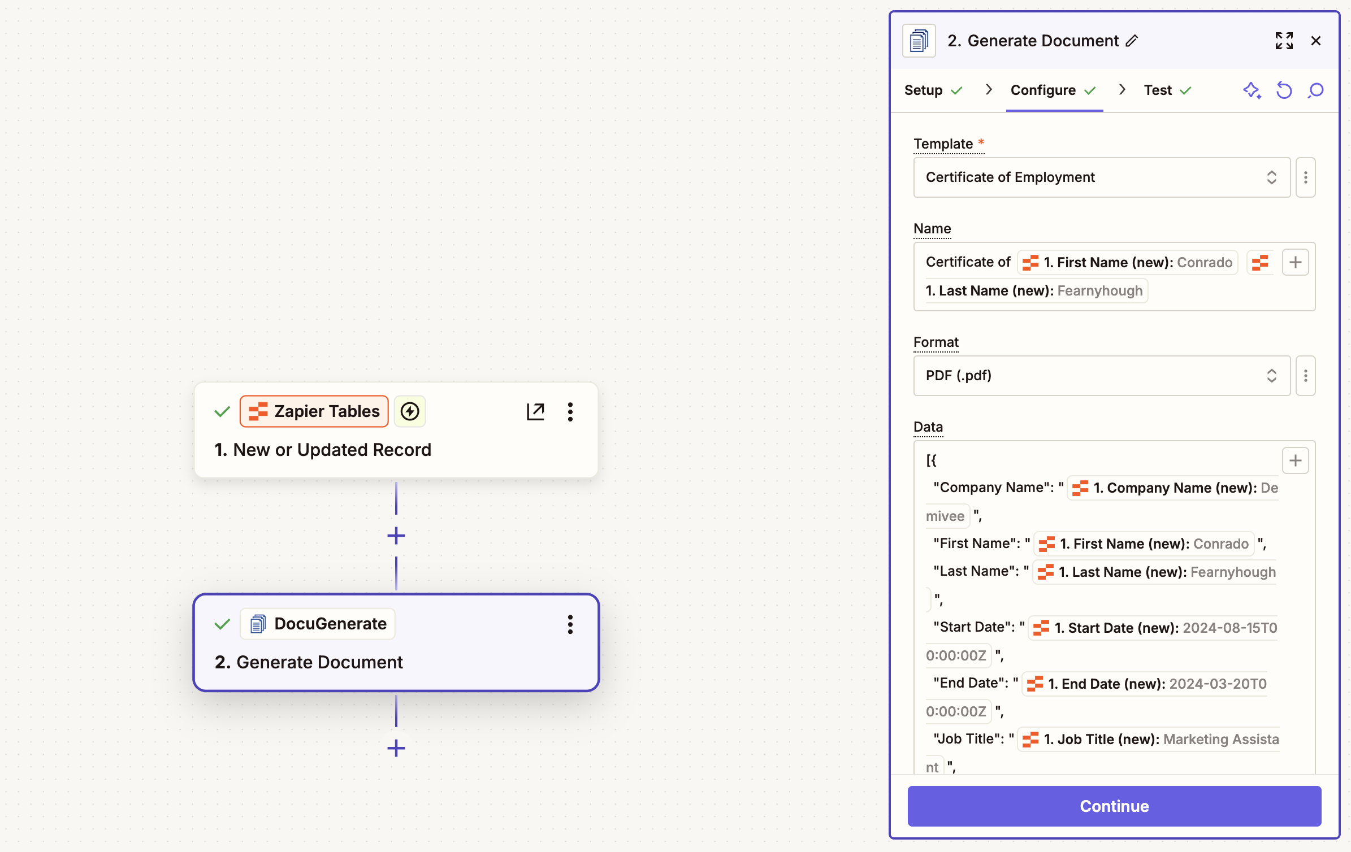
Task: Open the three-dot menu on DocuGenerate step
Action: pos(570,624)
